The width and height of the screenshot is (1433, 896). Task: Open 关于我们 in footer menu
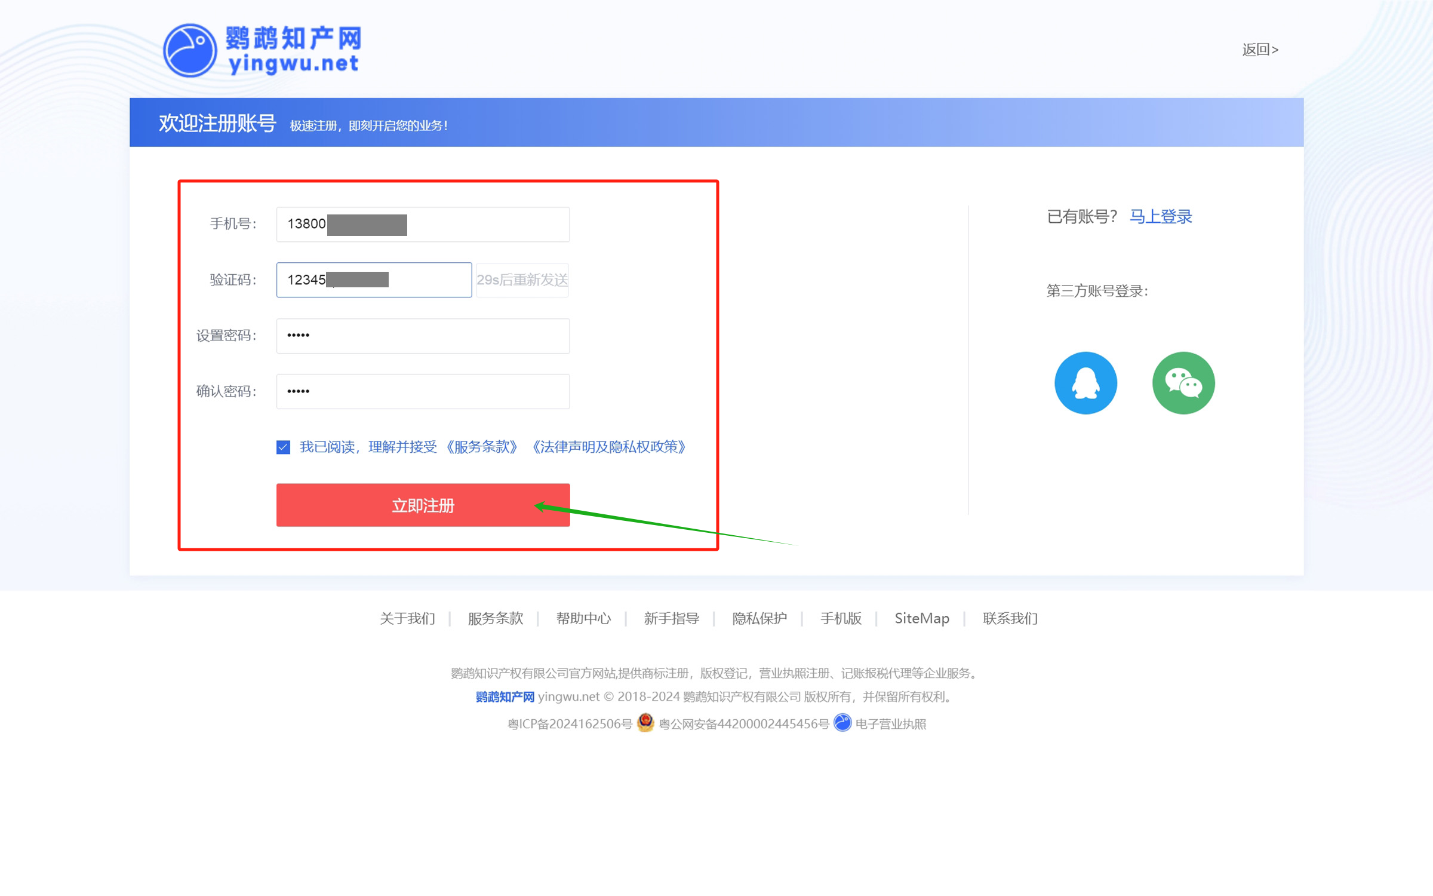(x=407, y=618)
